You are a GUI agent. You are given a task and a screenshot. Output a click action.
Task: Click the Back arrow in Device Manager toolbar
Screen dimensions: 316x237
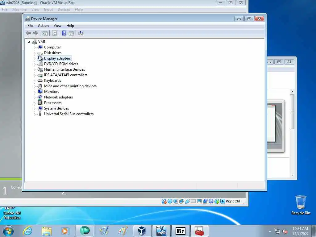[x=28, y=33]
